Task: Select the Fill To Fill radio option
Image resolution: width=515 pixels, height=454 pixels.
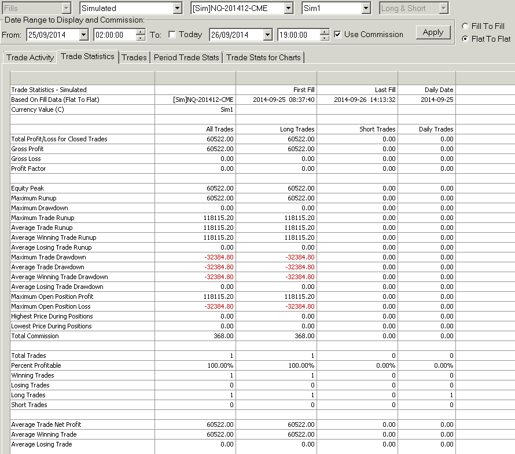Action: tap(465, 26)
